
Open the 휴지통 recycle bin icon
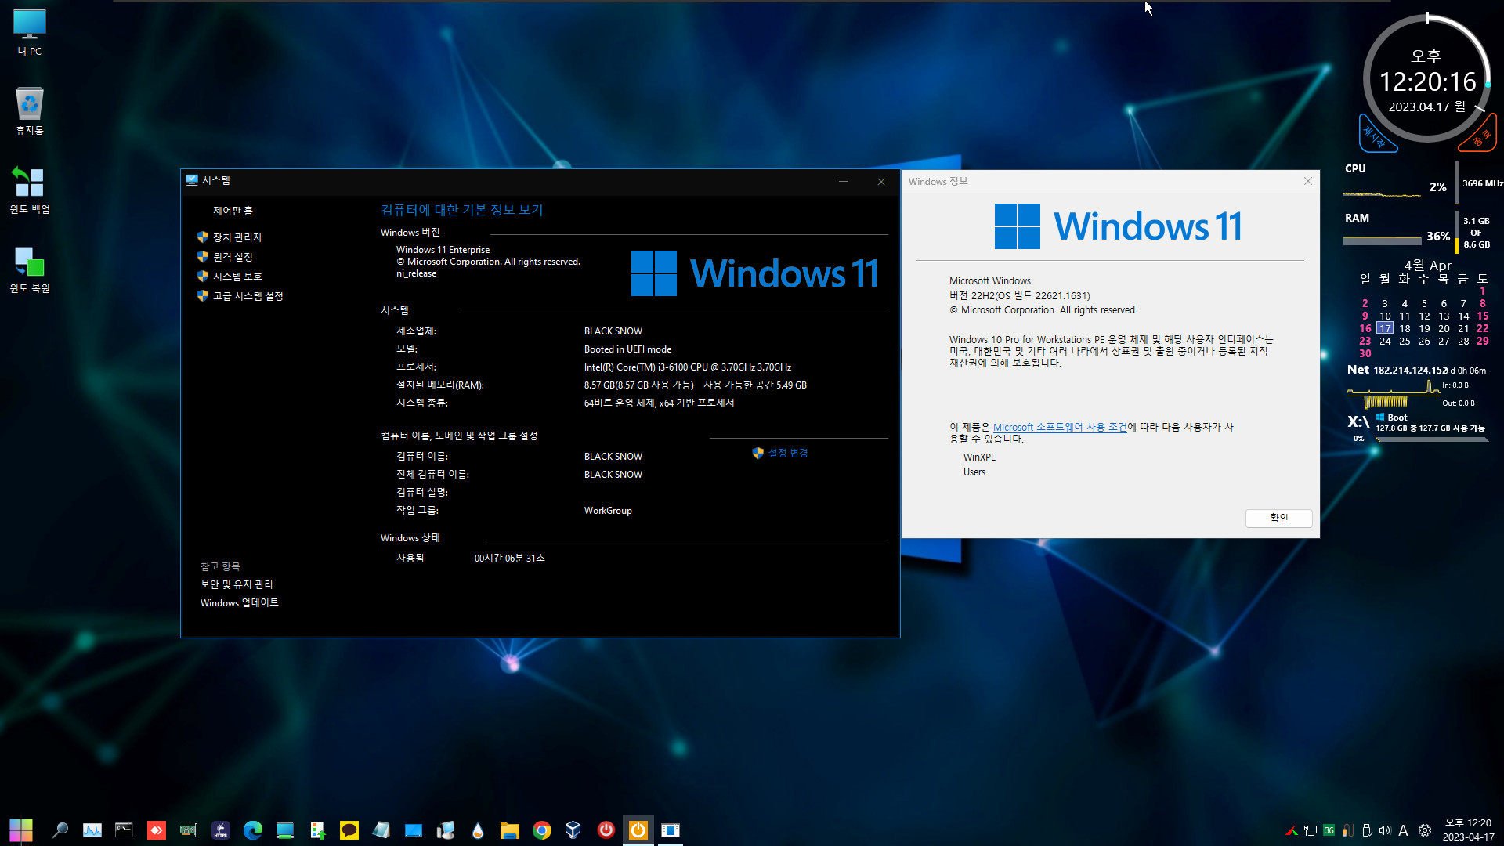pyautogui.click(x=30, y=111)
